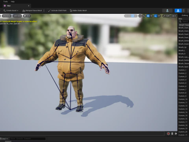Select the Mouth_Open morph target
The image size is (189, 142).
(183, 67)
